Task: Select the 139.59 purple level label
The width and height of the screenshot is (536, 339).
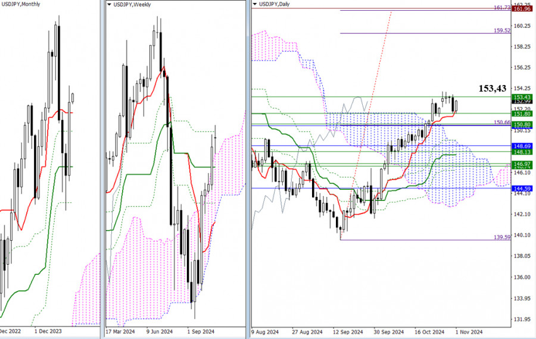Action: (502, 237)
